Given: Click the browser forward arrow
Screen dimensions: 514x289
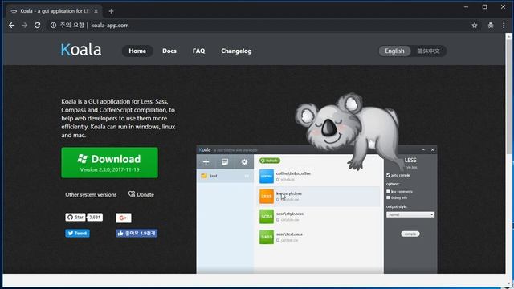Looking at the screenshot, I should [x=25, y=25].
